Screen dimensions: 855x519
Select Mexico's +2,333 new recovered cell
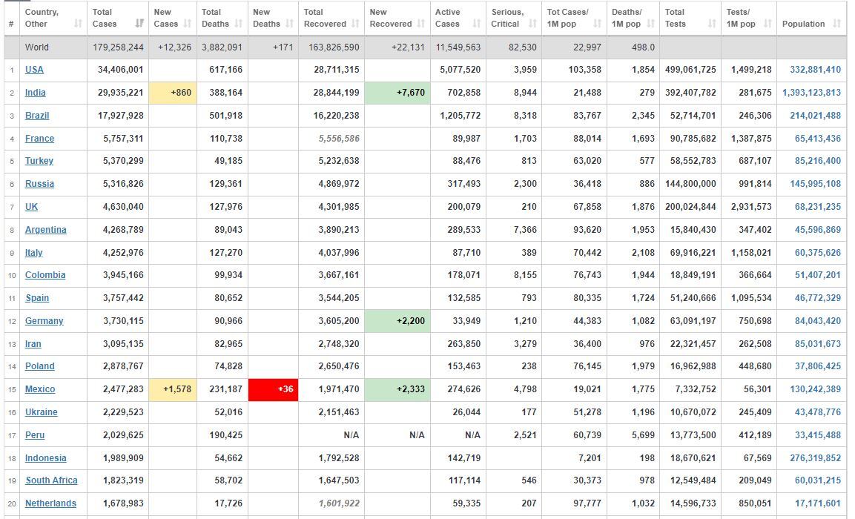tap(397, 389)
